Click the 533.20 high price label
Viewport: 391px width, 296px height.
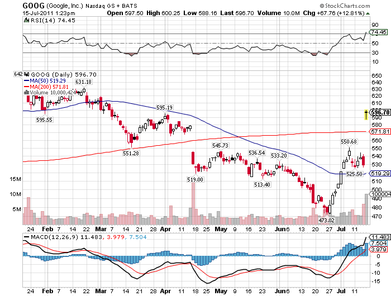tap(279, 156)
